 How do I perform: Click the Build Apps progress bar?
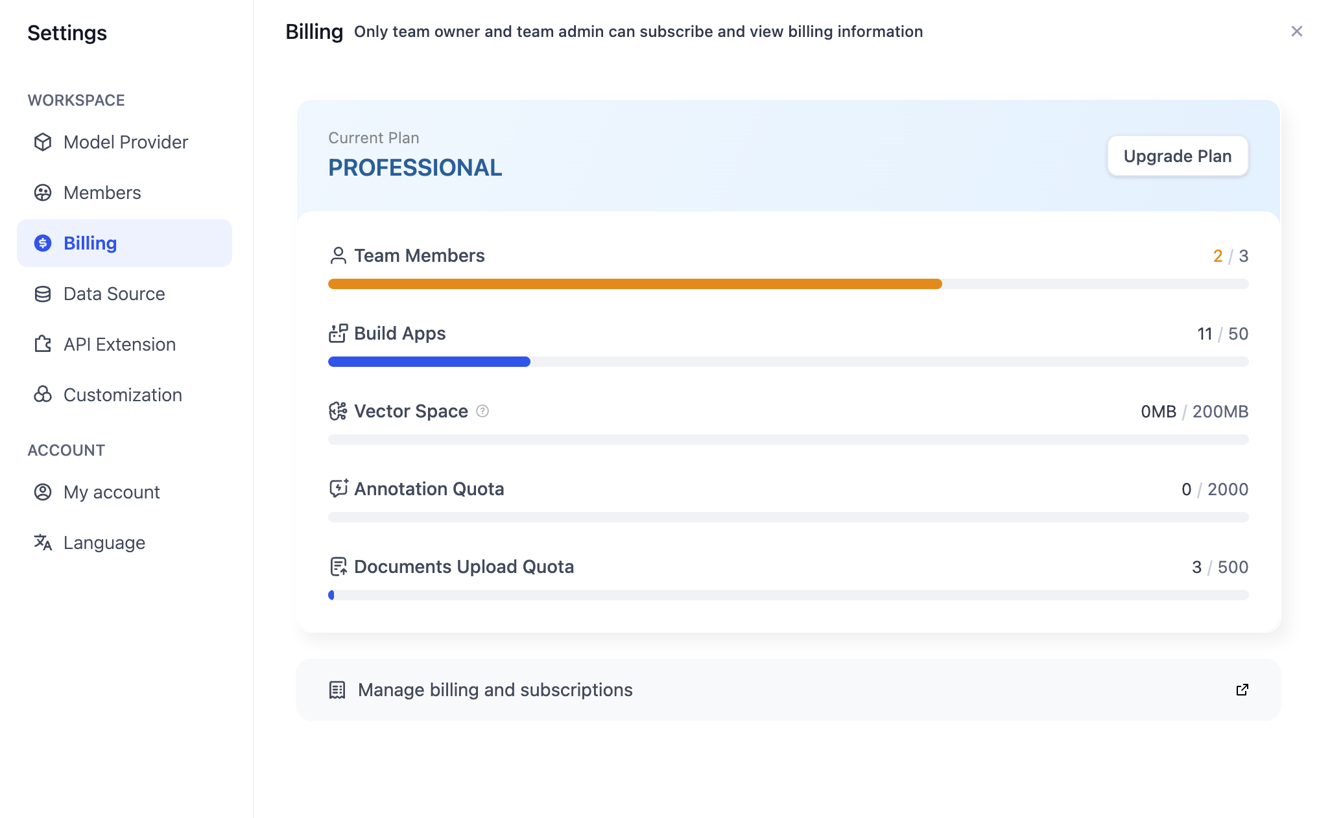pyautogui.click(x=788, y=362)
